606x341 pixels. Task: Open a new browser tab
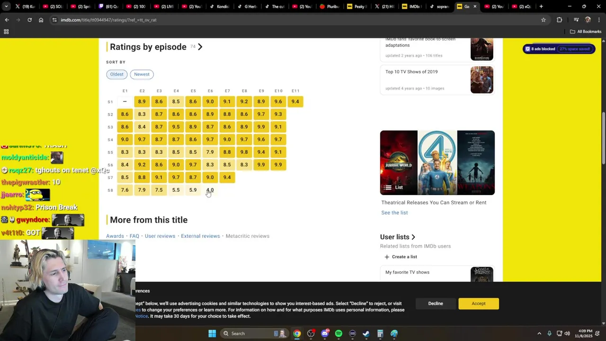point(541,7)
